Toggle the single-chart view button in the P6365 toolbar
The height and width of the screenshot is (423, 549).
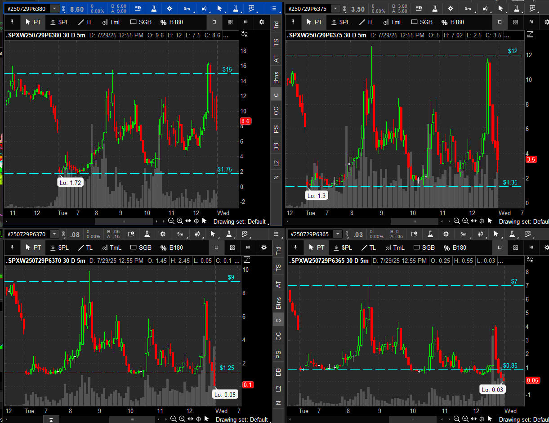click(x=500, y=247)
